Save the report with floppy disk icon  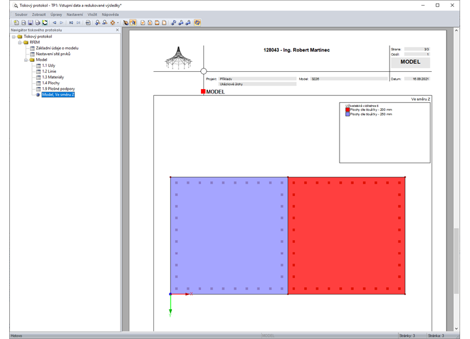30,22
